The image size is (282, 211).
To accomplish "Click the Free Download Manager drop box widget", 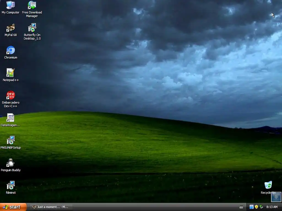I will pyautogui.click(x=276, y=197).
